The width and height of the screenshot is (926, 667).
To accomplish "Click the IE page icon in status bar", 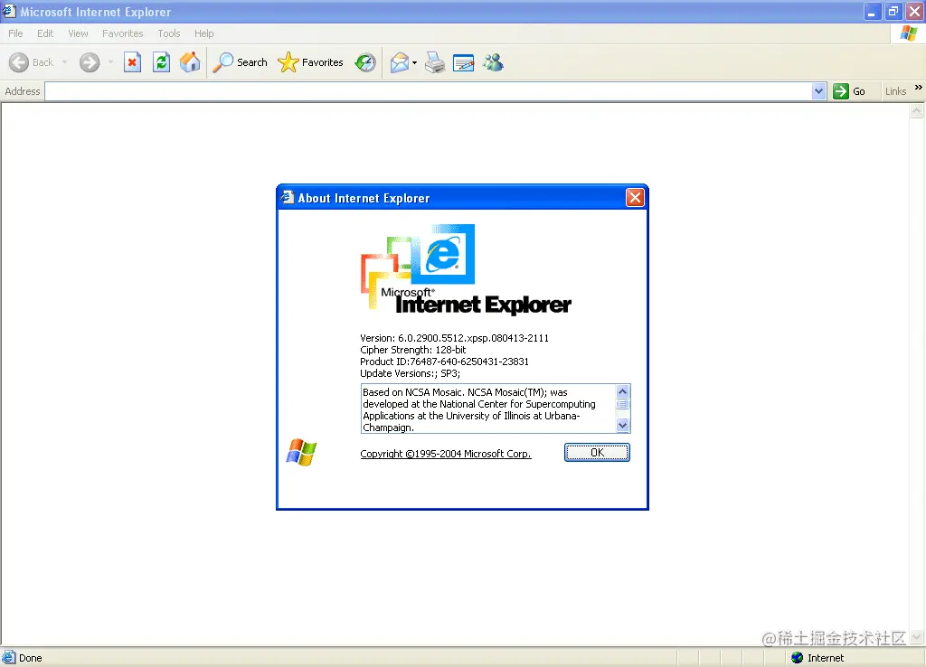I will click(9, 658).
